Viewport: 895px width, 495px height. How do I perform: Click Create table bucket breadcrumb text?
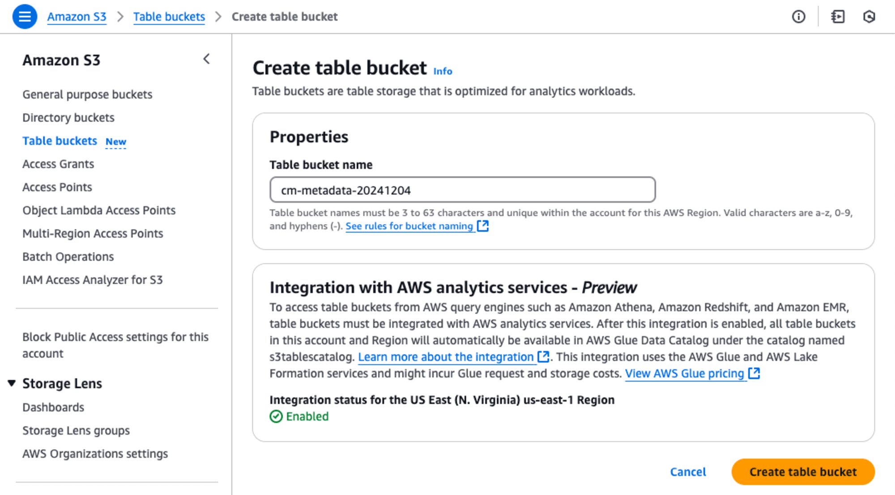pos(285,17)
